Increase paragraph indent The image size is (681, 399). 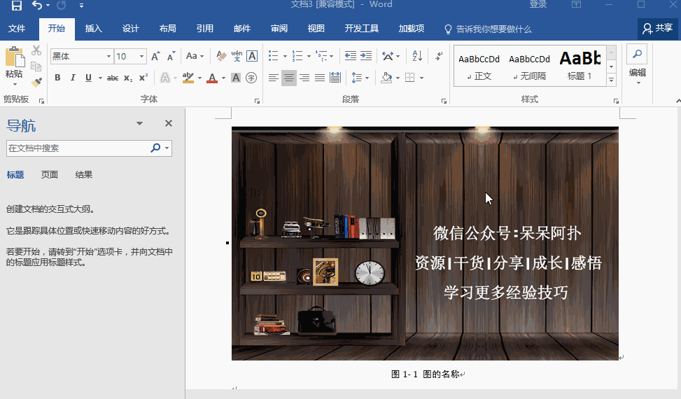point(366,56)
